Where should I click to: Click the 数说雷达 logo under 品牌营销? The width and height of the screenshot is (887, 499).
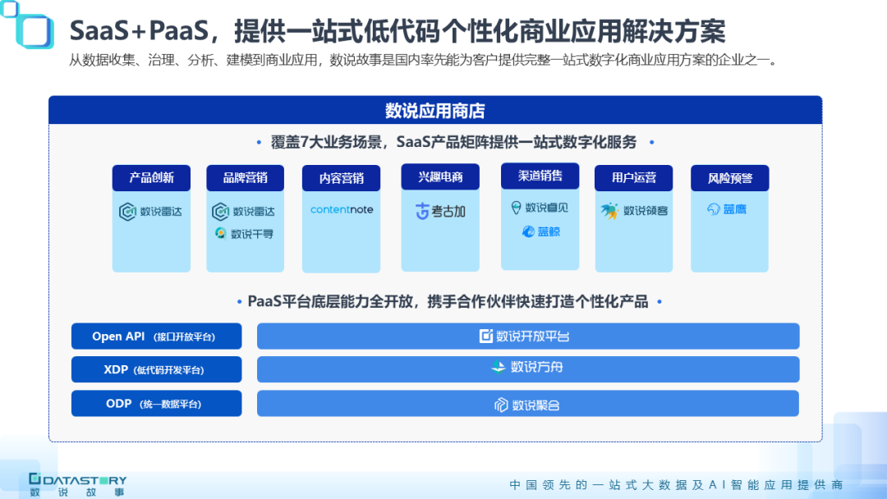point(243,212)
